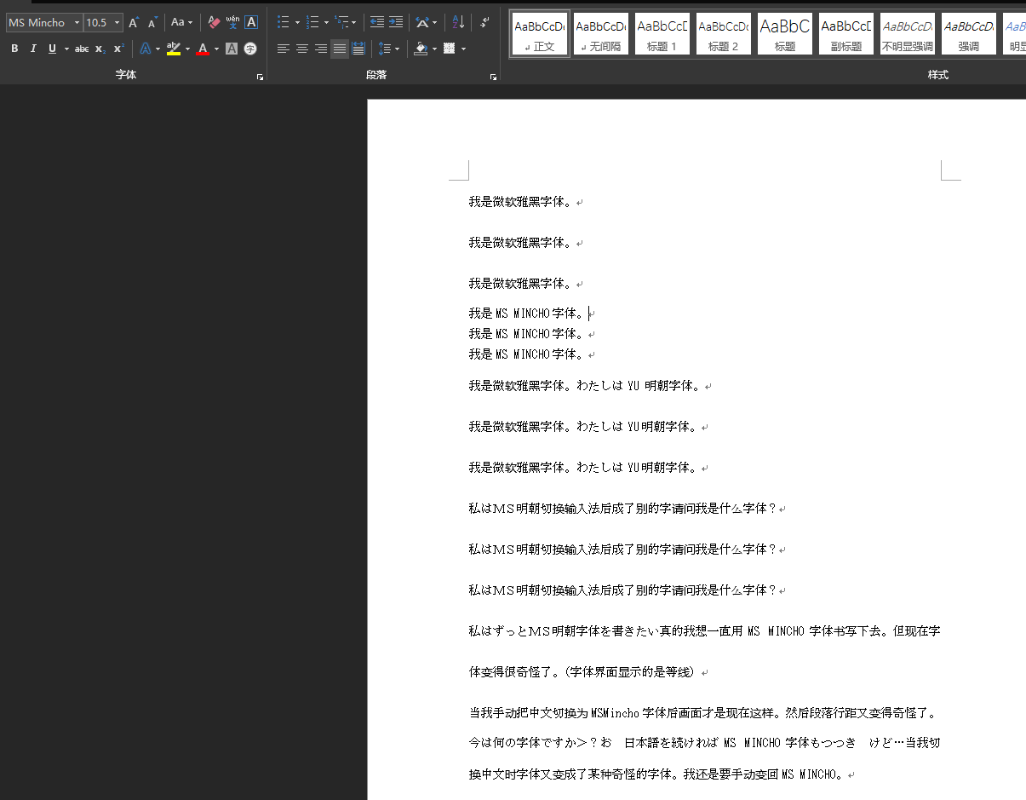Click text 当我手动把中文切换为MSMincho

pyautogui.click(x=553, y=713)
